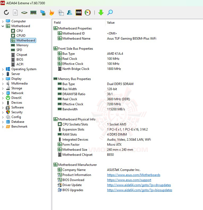Select the Motherboard Name row
Viewport: 203px width, 210px height.
(x=107, y=39)
